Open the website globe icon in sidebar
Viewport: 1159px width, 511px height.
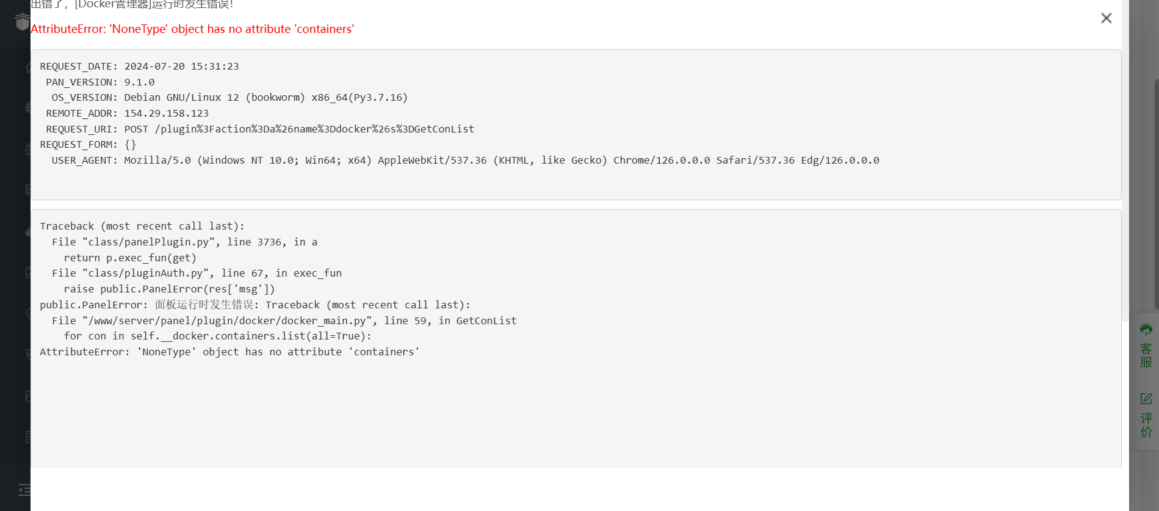click(27, 107)
